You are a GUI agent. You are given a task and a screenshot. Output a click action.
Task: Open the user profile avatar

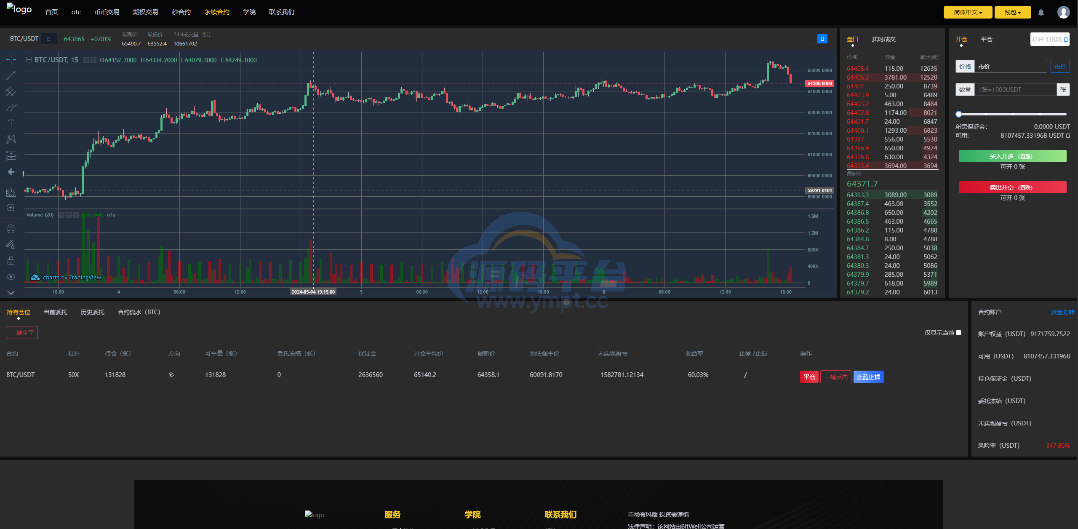point(1064,12)
